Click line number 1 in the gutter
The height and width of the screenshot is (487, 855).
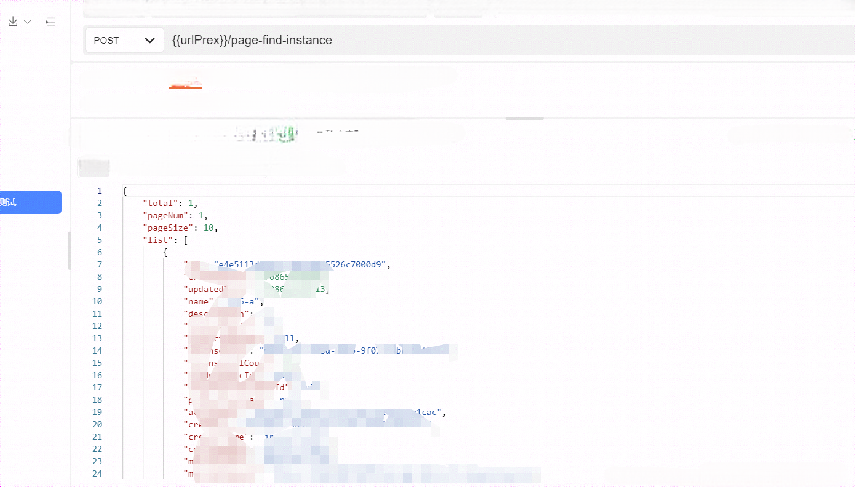(x=100, y=191)
